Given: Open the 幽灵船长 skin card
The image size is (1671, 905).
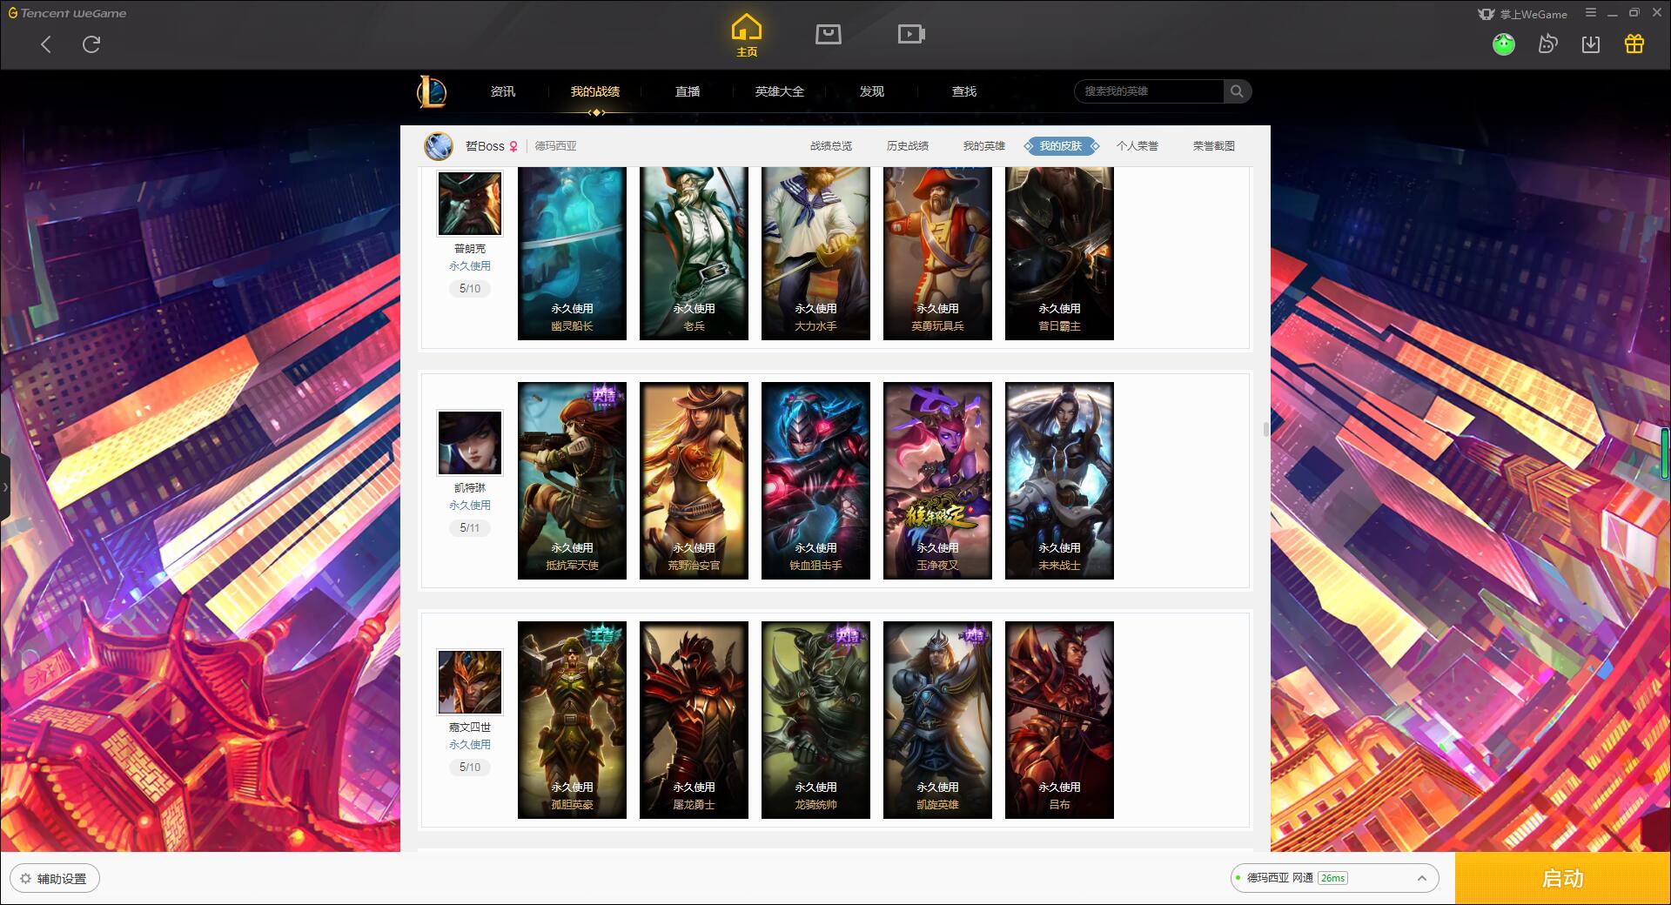Looking at the screenshot, I should [572, 253].
